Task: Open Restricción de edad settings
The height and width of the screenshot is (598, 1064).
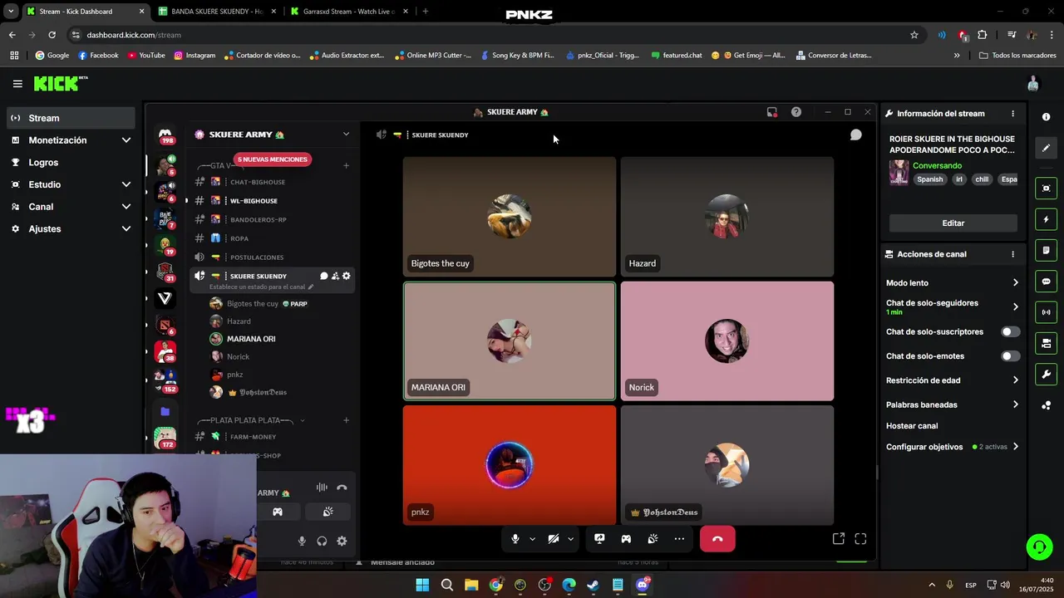Action: 953,380
